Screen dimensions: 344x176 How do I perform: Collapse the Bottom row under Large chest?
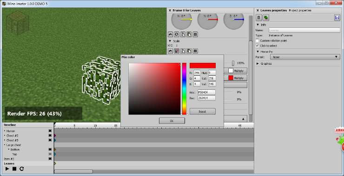[9, 149]
